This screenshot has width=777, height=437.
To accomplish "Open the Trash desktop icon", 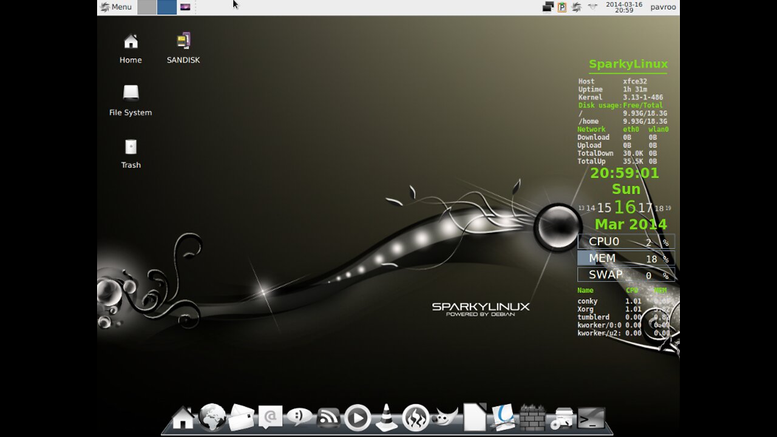I will (x=131, y=154).
